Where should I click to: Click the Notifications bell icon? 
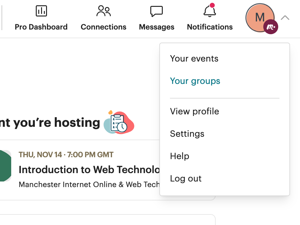(x=209, y=11)
